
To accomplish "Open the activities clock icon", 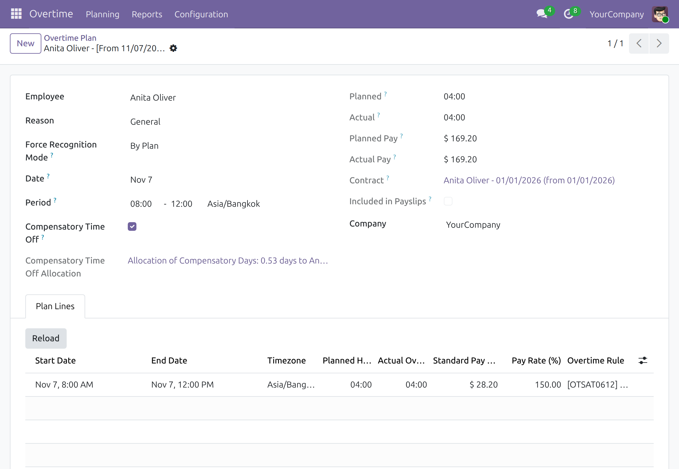I will point(569,14).
